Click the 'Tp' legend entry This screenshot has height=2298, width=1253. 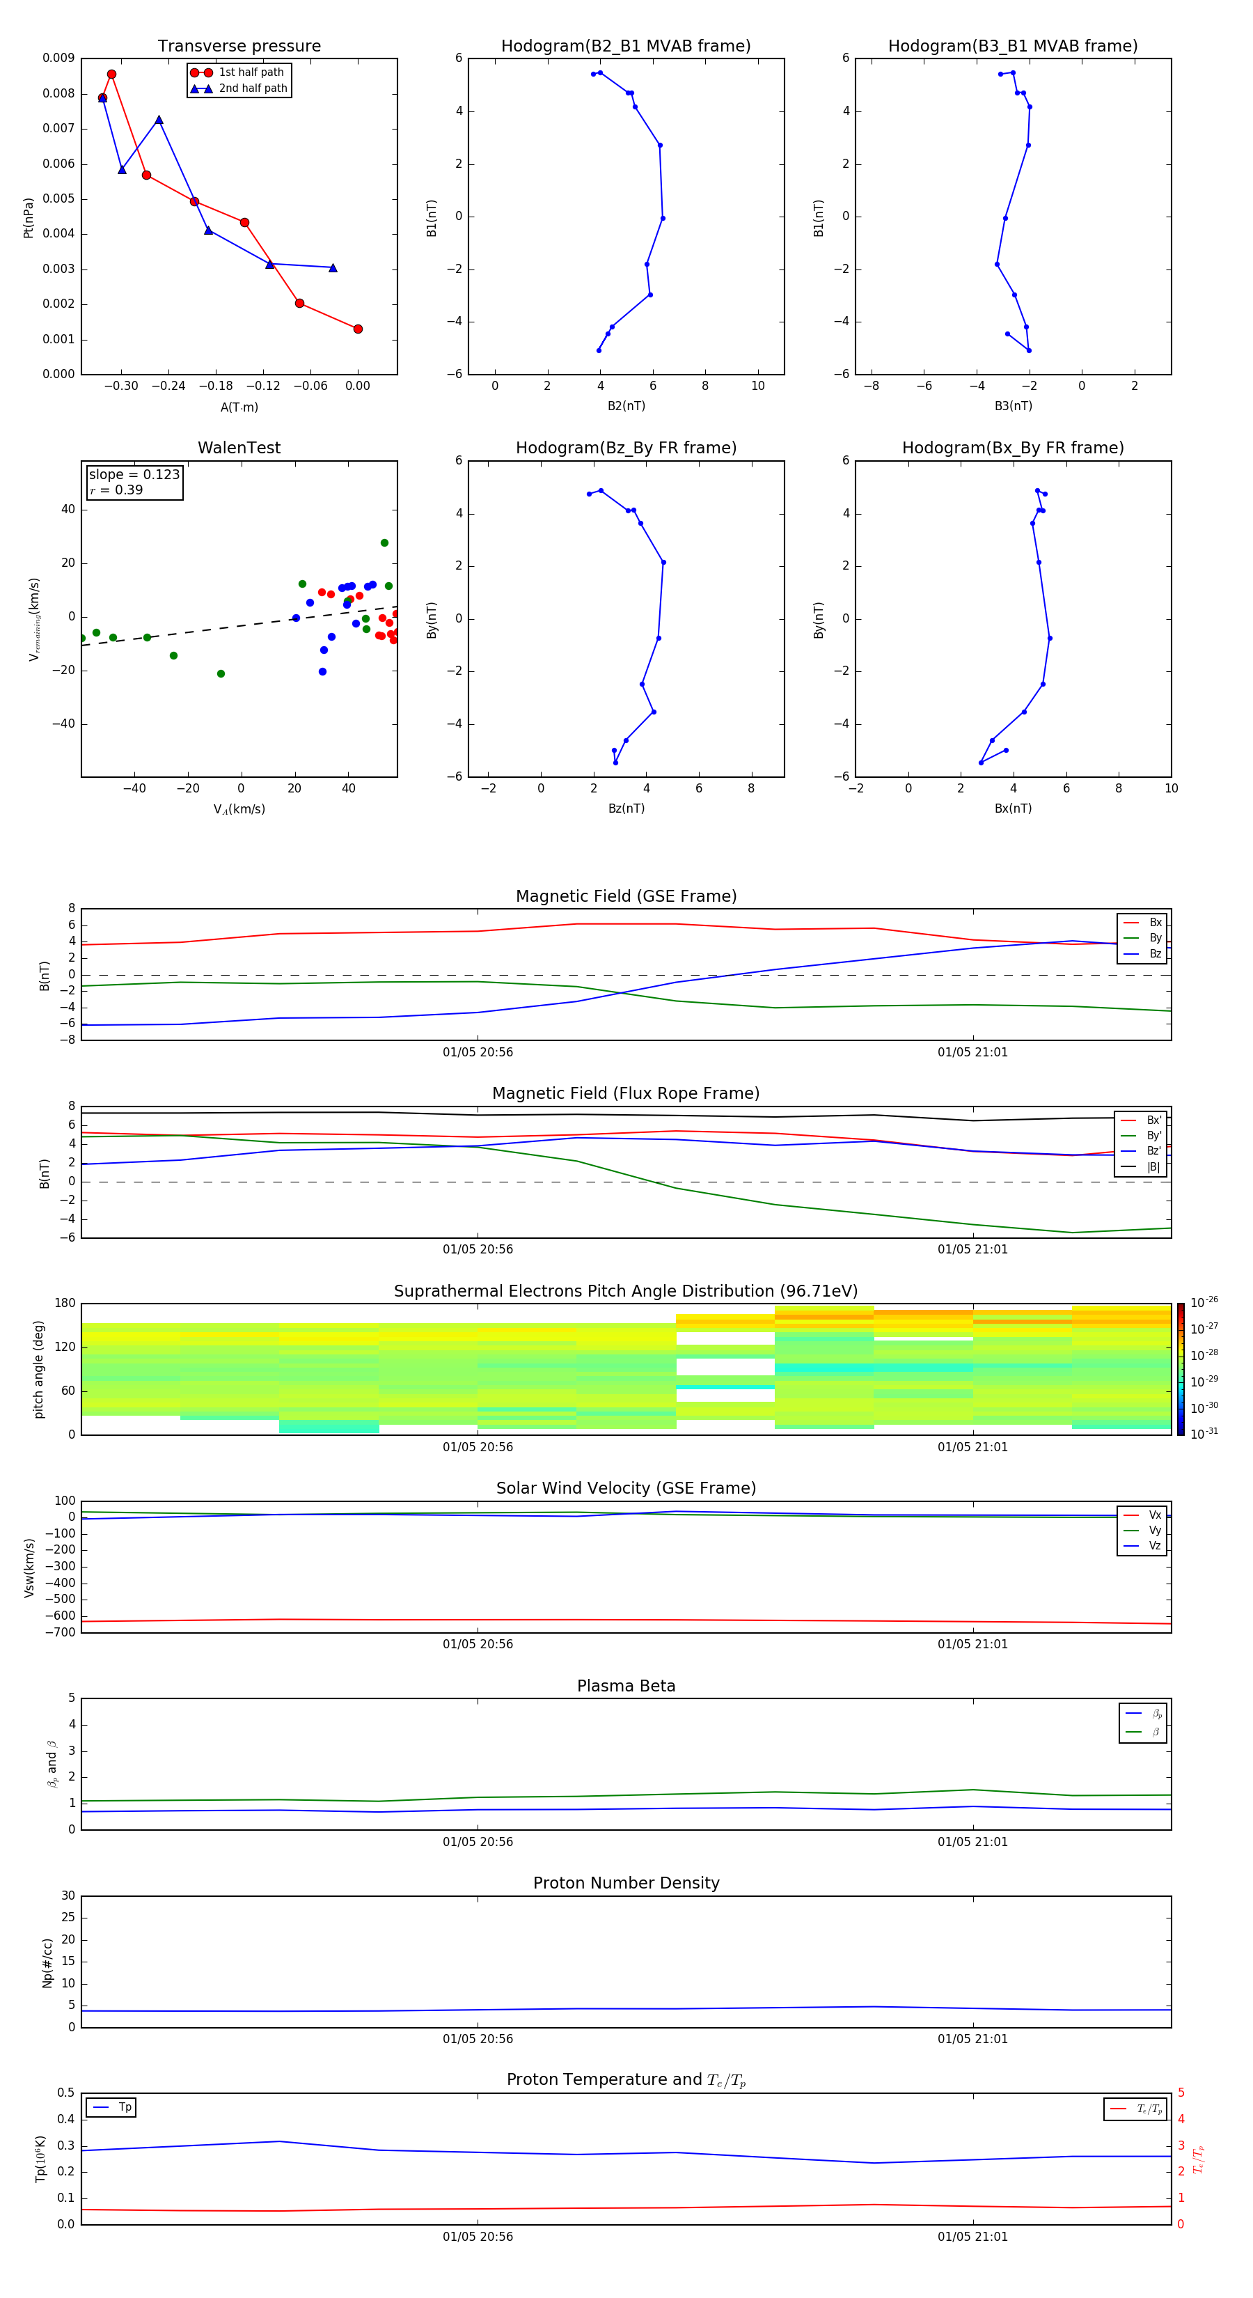point(111,2107)
